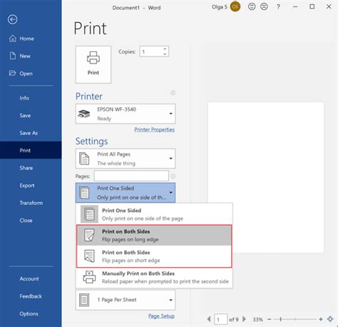Click the large Print button
The image size is (338, 327).
(x=93, y=64)
